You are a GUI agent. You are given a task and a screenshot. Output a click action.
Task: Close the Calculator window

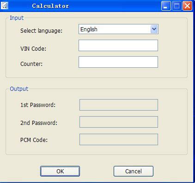187,6
